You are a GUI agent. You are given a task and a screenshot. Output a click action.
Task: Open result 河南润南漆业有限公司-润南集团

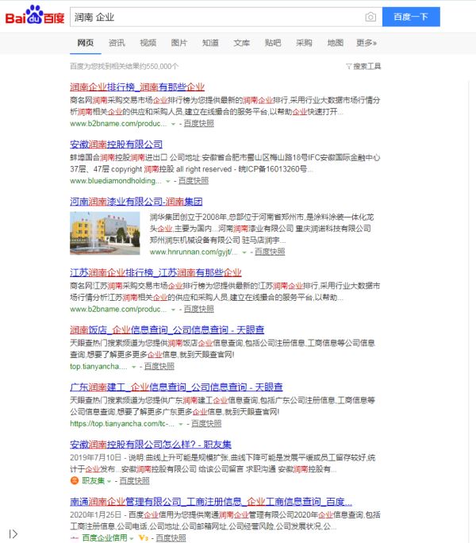(136, 201)
